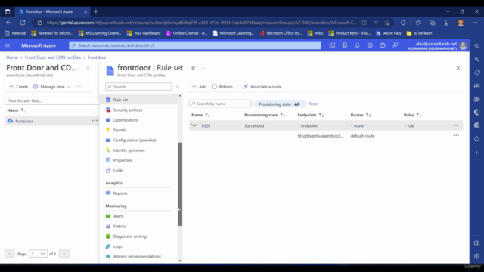
Task: Click Search resources, services, and docs bar
Action: (x=195, y=45)
